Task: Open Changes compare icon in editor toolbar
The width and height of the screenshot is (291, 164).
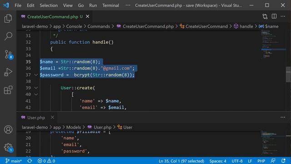Action: pyautogui.click(x=265, y=16)
